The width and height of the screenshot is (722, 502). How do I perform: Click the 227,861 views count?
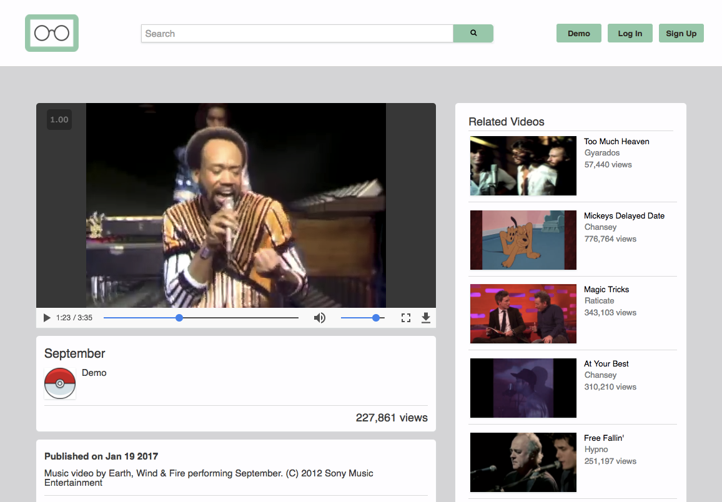(x=392, y=417)
